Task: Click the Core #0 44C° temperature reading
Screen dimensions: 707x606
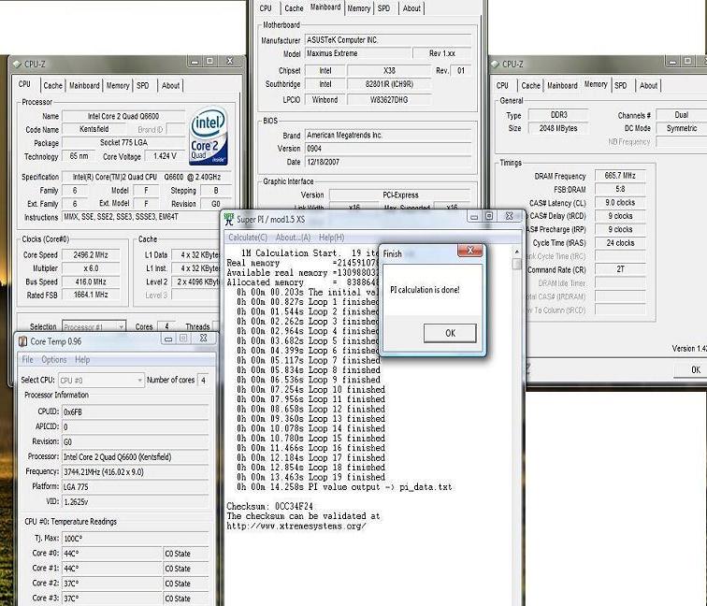Action: click(x=112, y=554)
